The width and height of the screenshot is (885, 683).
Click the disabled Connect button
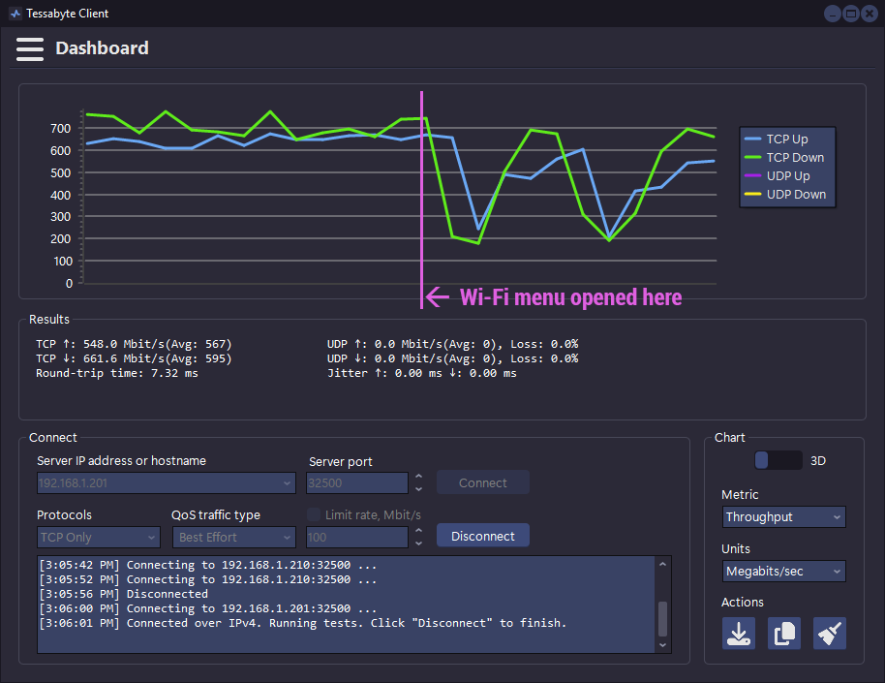click(x=482, y=481)
